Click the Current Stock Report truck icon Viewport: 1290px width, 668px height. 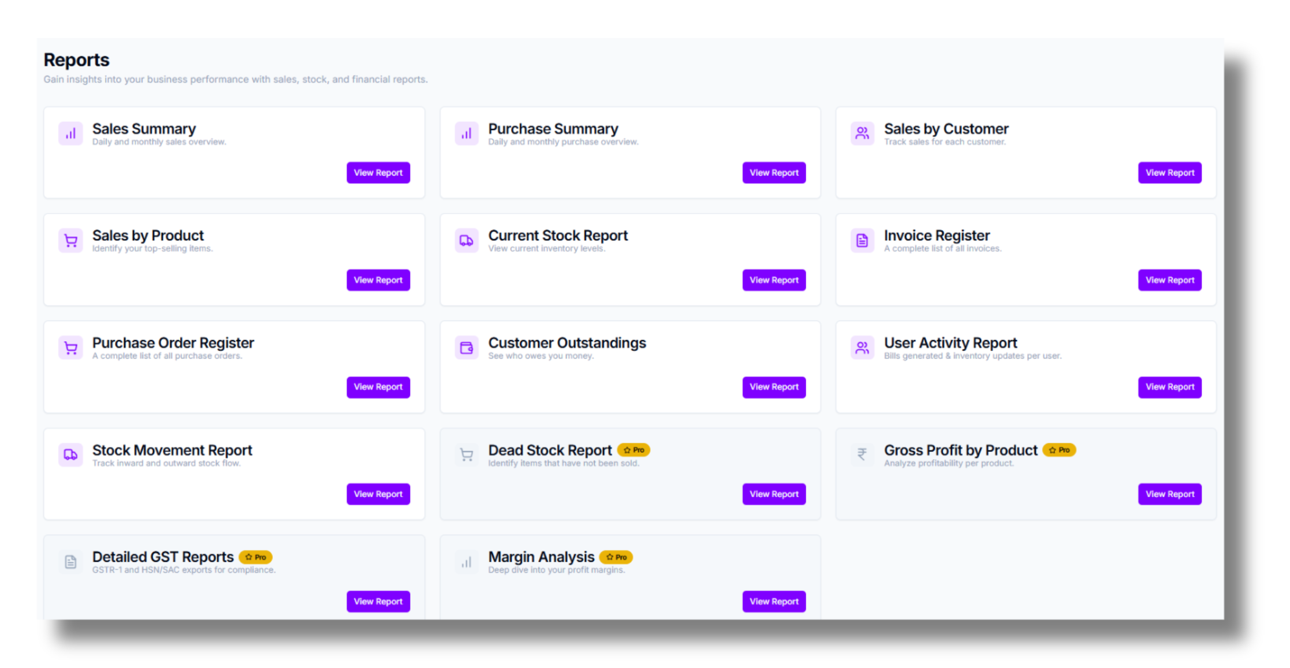click(467, 240)
